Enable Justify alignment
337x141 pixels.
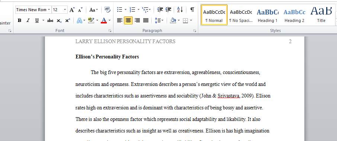point(146,20)
